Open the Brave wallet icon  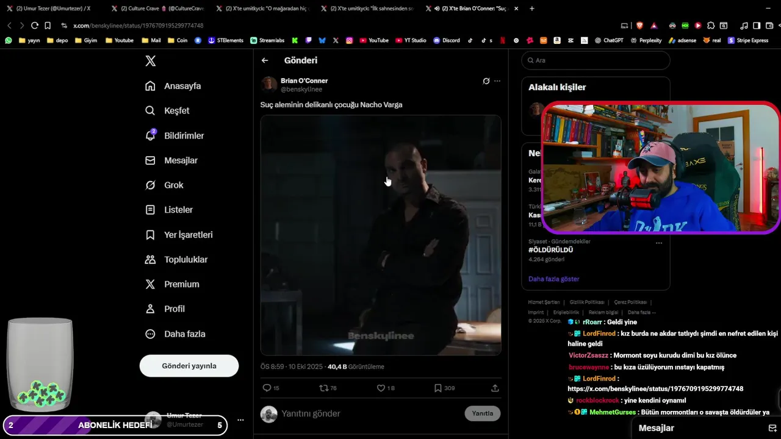coord(769,26)
